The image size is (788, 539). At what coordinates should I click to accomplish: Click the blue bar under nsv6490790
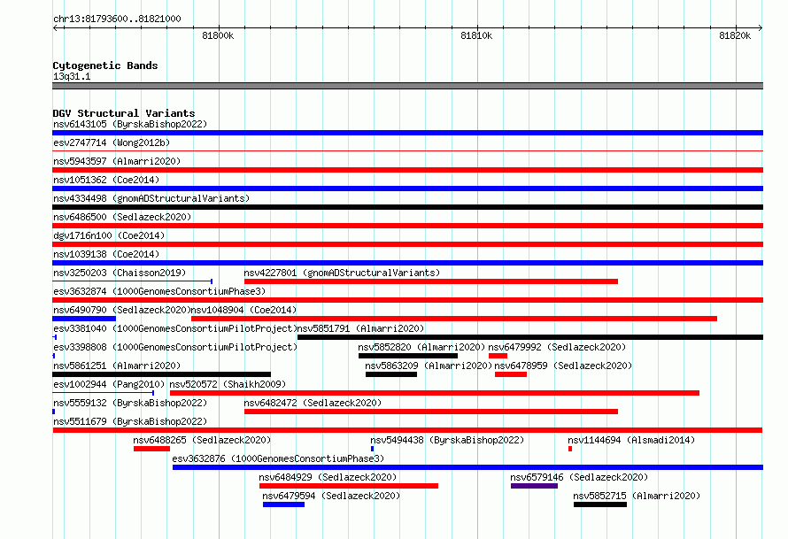click(x=84, y=319)
